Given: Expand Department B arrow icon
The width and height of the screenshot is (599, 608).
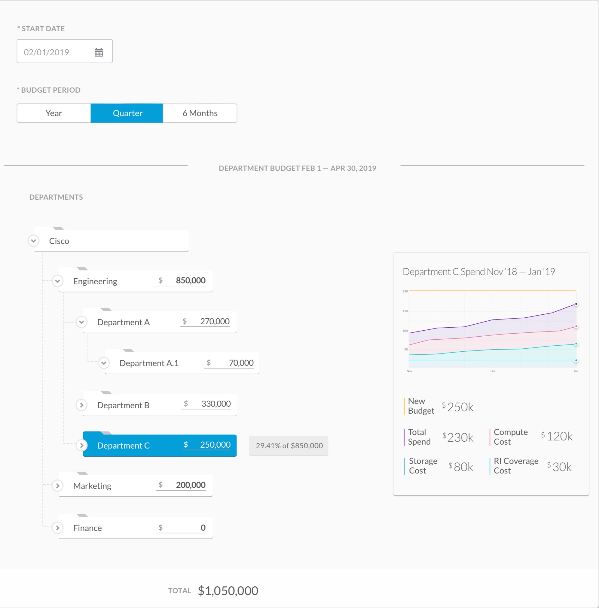Looking at the screenshot, I should click(x=82, y=405).
